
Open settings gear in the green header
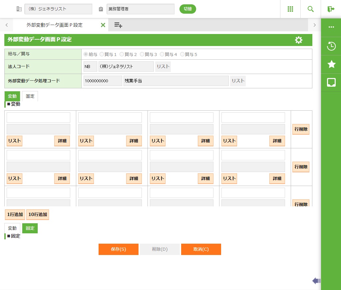[299, 40]
